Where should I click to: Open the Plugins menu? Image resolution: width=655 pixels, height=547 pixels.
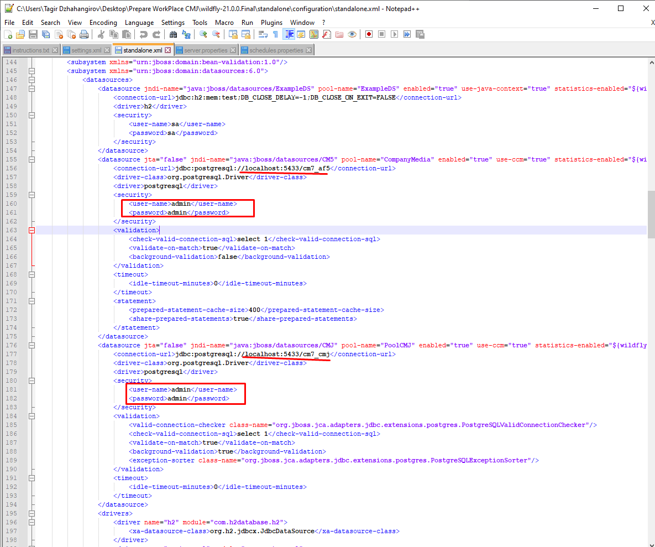point(271,23)
